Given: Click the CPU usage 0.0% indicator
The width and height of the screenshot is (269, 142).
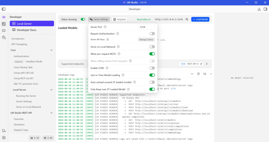Looking at the screenshot, I should click(48, 138).
